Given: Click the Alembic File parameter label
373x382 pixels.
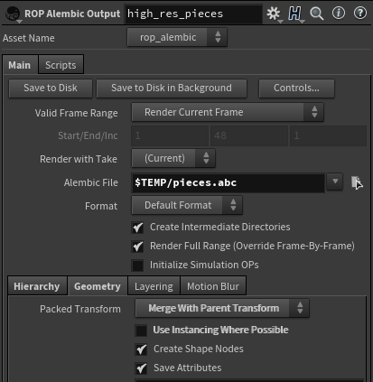Looking at the screenshot, I should pyautogui.click(x=91, y=182).
